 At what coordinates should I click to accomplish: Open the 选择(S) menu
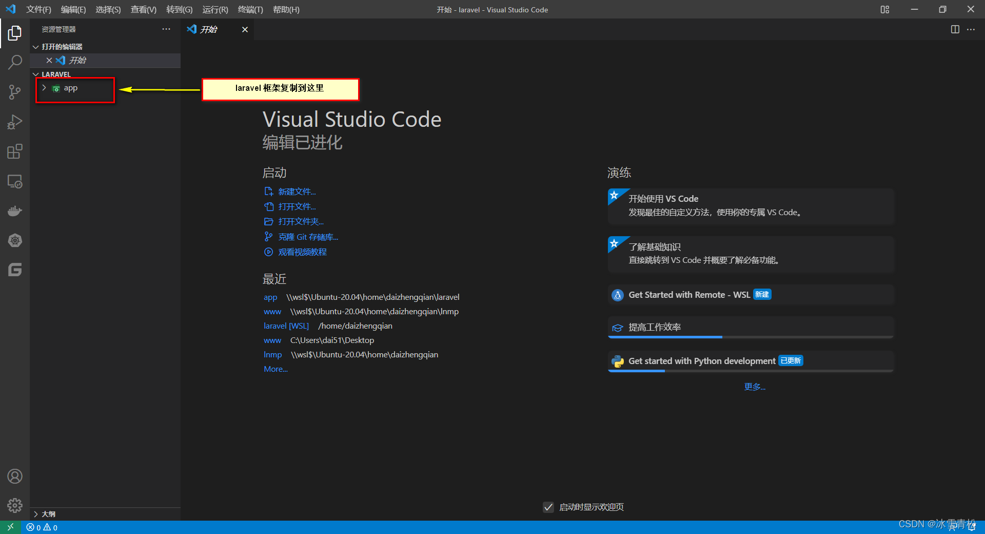(108, 10)
